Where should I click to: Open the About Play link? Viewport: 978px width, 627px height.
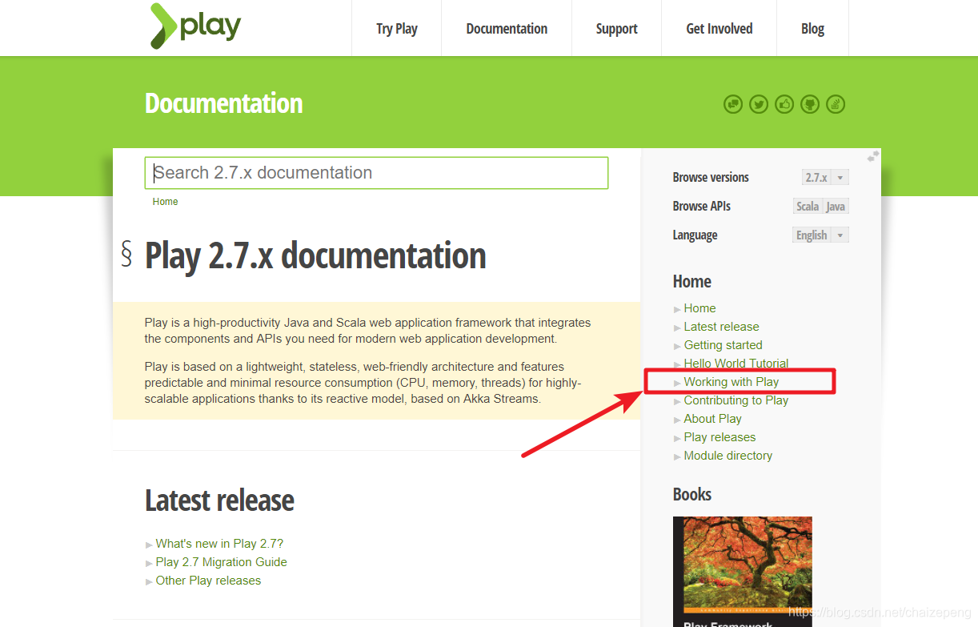click(712, 419)
